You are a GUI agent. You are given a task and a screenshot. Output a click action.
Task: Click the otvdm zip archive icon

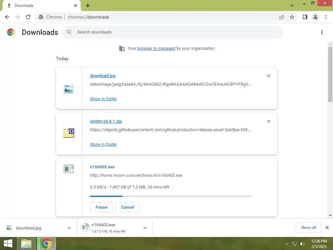coord(69,133)
